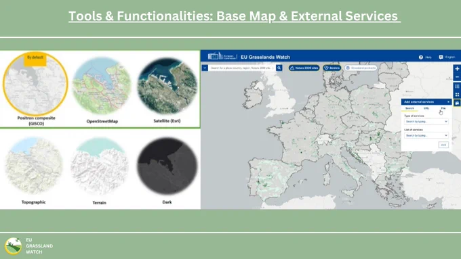Viewport: 461px width, 259px height.
Task: Click the Add button
Action: coord(443,145)
